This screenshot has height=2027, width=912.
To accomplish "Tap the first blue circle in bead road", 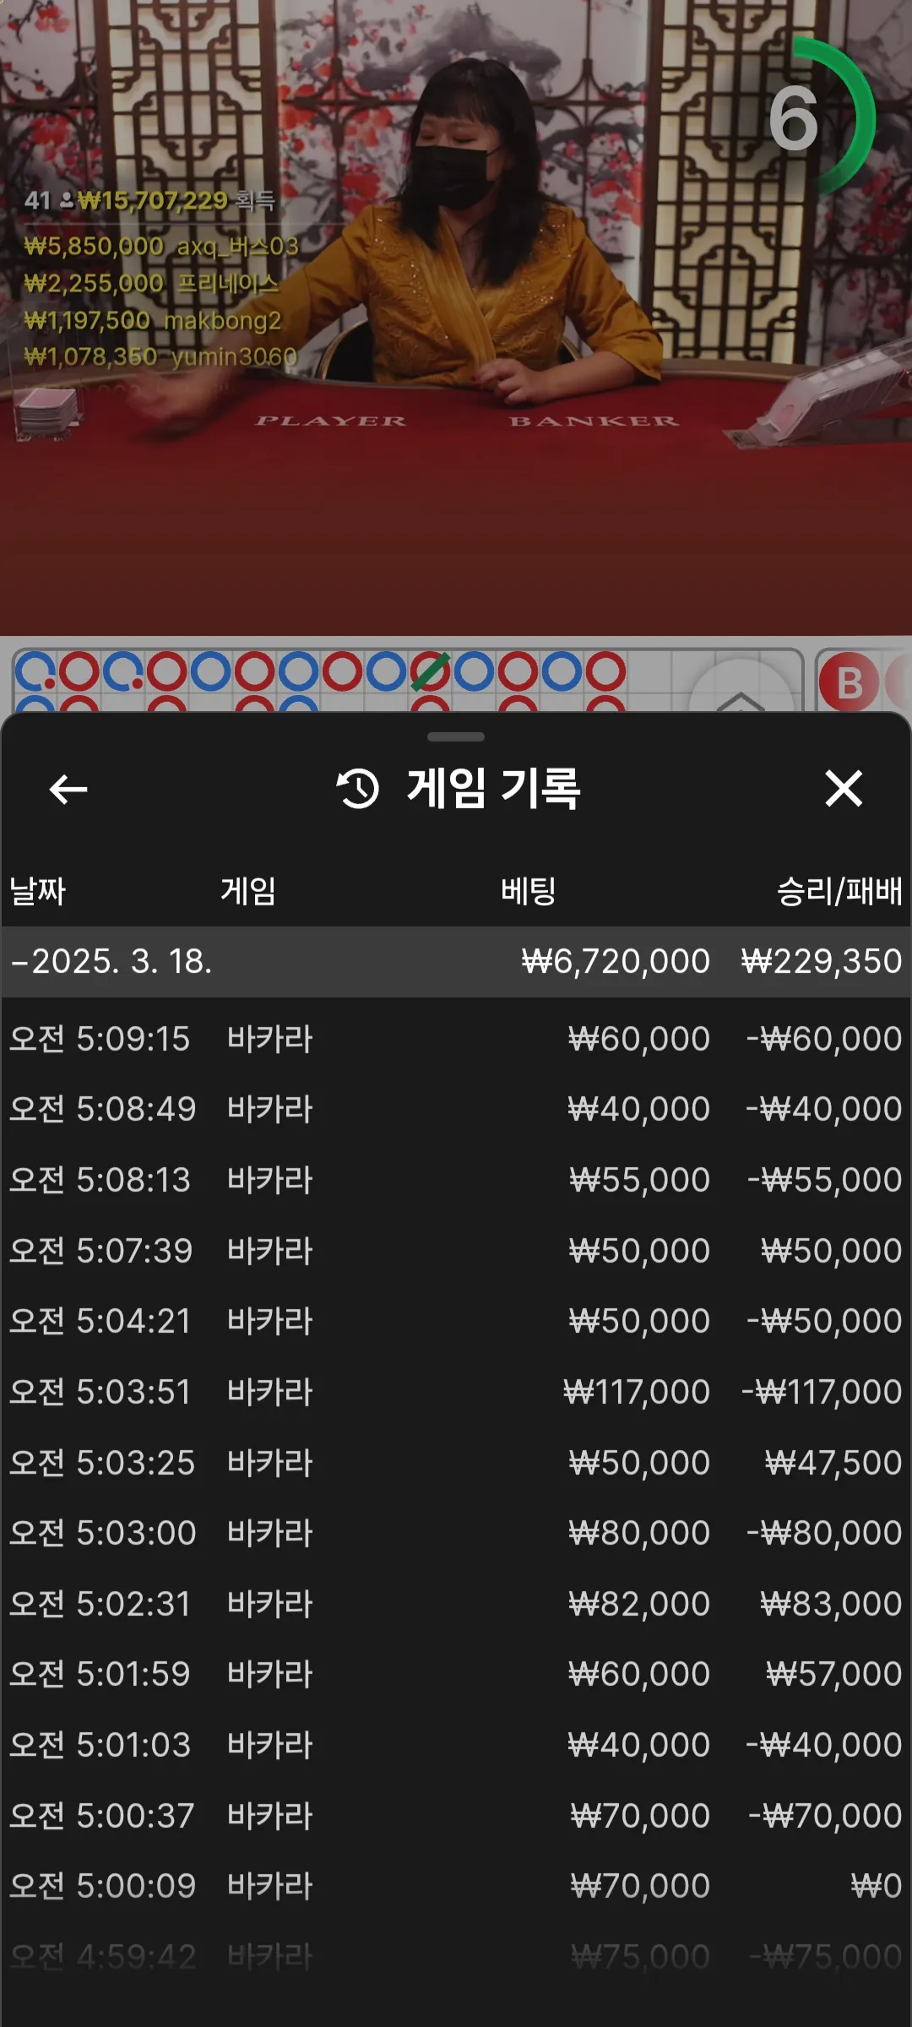I will coord(35,672).
